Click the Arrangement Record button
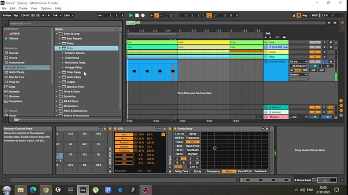Screen dimensions: 348x195 tap(143, 15)
